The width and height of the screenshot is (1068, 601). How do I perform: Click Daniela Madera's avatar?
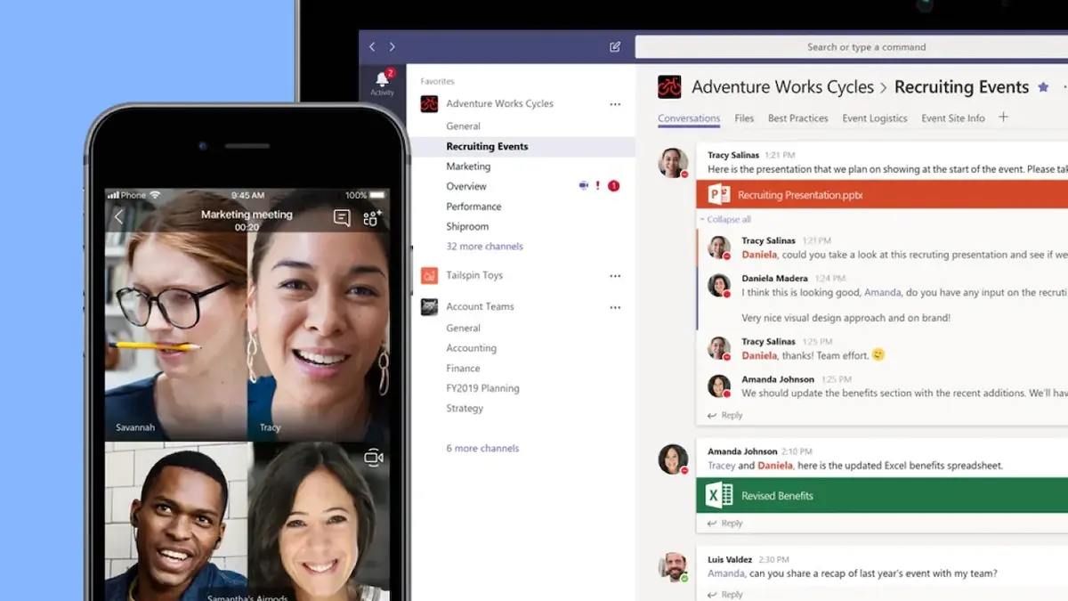[x=719, y=286]
